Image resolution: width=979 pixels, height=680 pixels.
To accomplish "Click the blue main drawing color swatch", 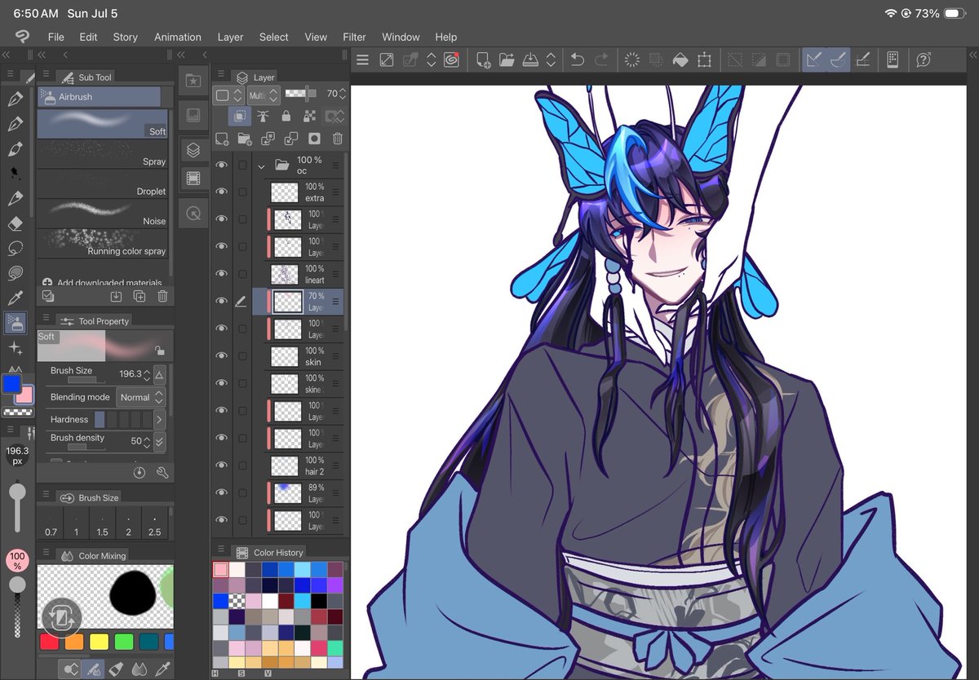I will tap(12, 383).
